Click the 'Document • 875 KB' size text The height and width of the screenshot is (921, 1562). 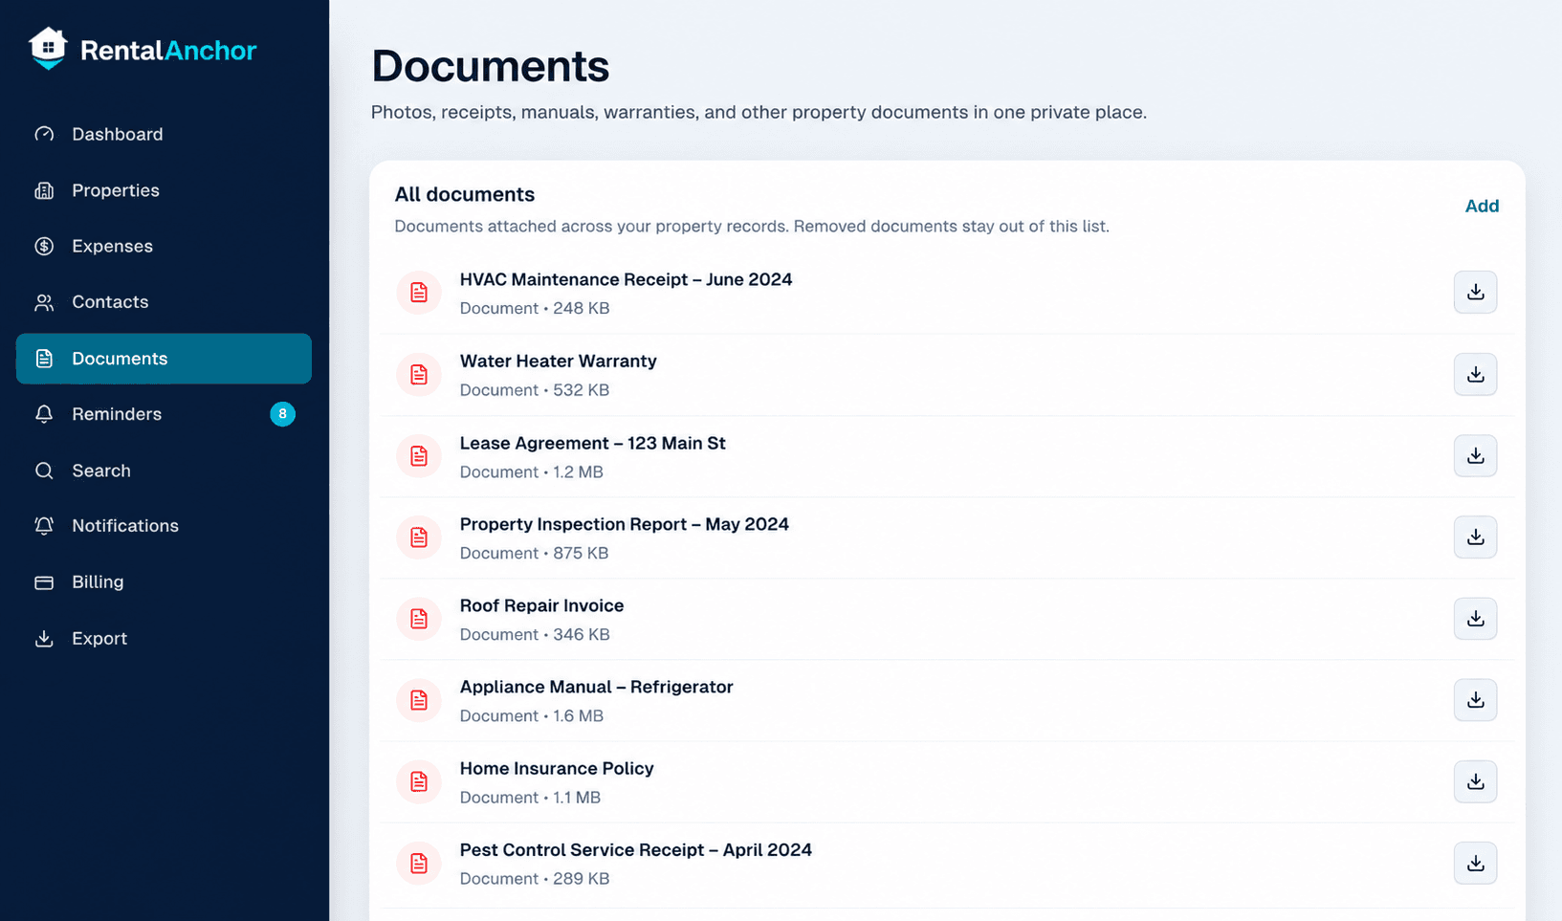(534, 553)
